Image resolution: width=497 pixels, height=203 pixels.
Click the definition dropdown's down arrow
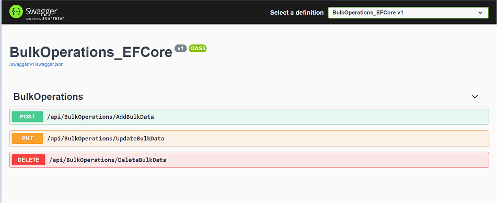coord(480,13)
